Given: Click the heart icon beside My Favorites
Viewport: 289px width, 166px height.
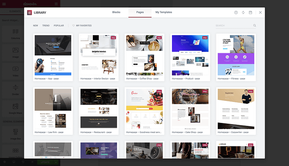Looking at the screenshot, I should 73,25.
